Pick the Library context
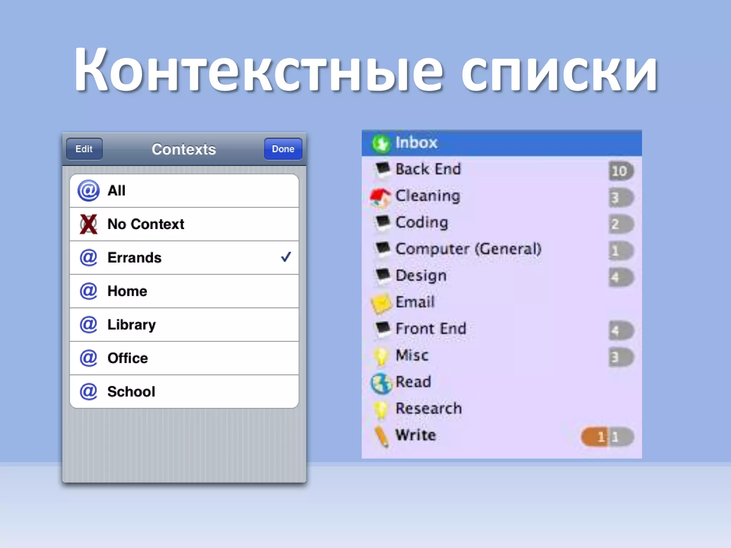 tap(184, 325)
